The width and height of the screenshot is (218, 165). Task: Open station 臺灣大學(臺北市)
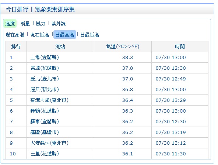(x=49, y=100)
